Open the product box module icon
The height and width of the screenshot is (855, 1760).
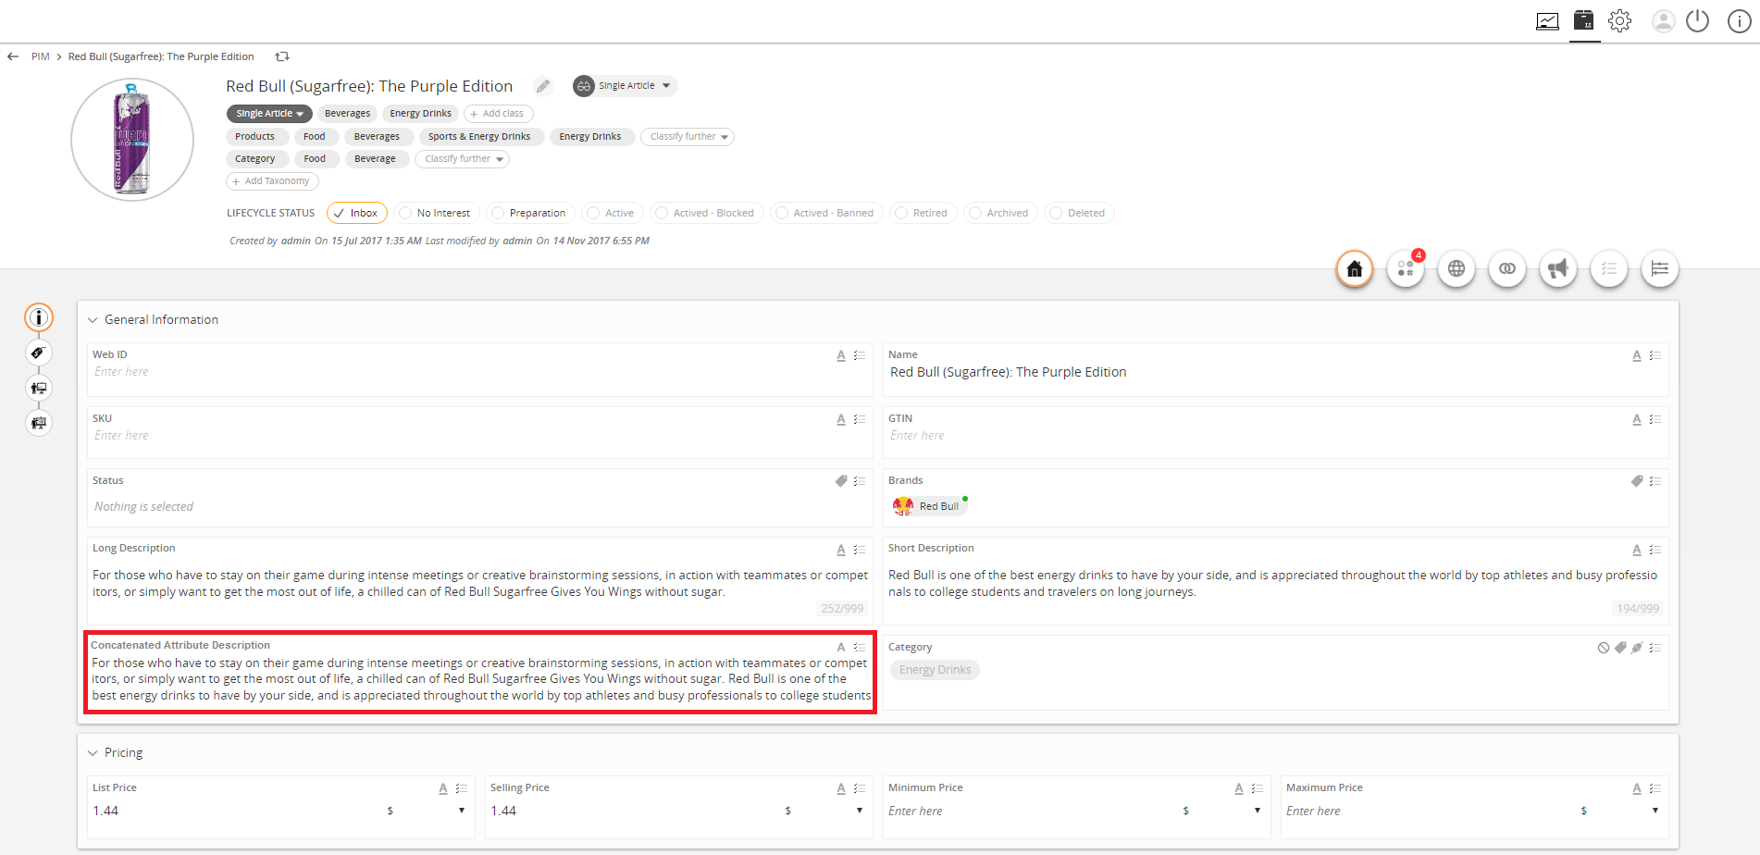coord(1584,20)
